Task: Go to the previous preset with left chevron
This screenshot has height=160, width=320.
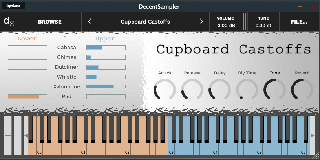Action: tap(90, 22)
